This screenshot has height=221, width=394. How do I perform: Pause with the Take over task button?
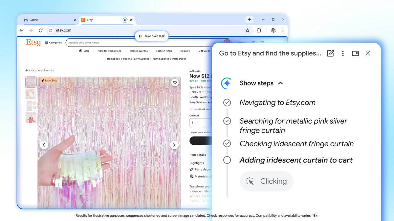coord(152,36)
